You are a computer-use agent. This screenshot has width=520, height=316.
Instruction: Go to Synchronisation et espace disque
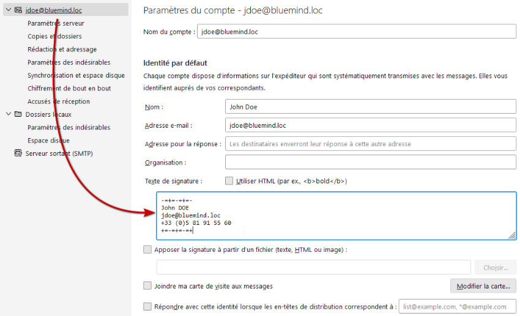pyautogui.click(x=76, y=75)
